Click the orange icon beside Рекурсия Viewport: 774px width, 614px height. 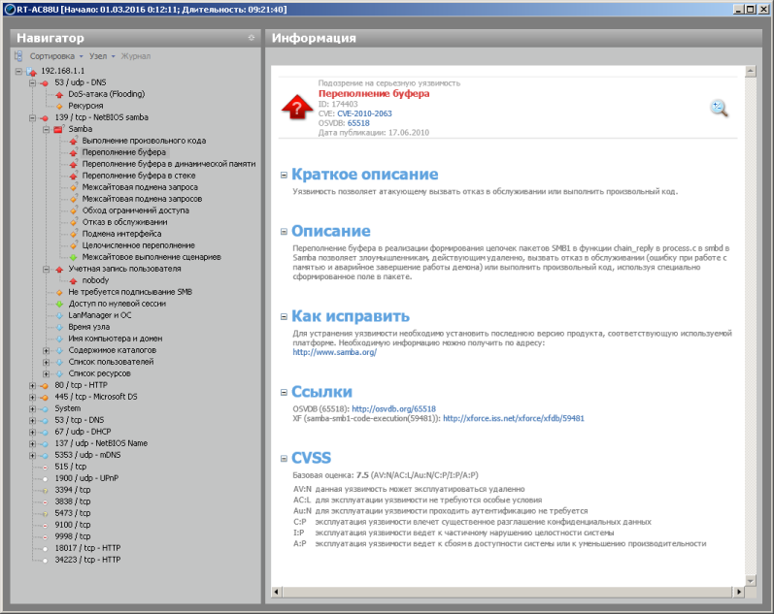click(x=59, y=106)
